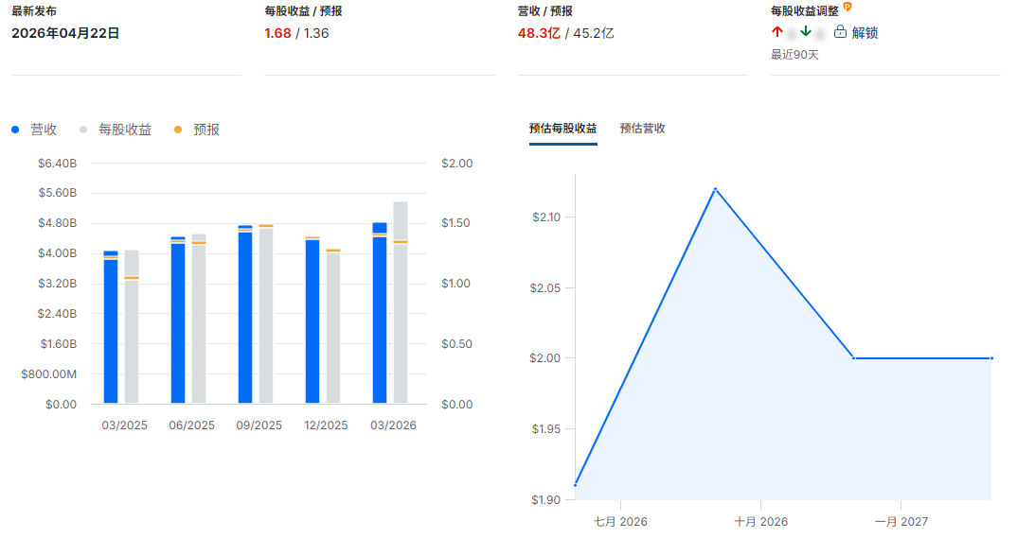Click the 2026年04月22日 release date

click(65, 33)
